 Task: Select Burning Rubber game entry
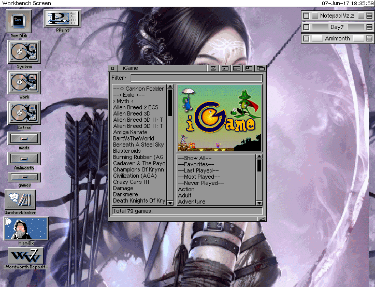point(139,157)
